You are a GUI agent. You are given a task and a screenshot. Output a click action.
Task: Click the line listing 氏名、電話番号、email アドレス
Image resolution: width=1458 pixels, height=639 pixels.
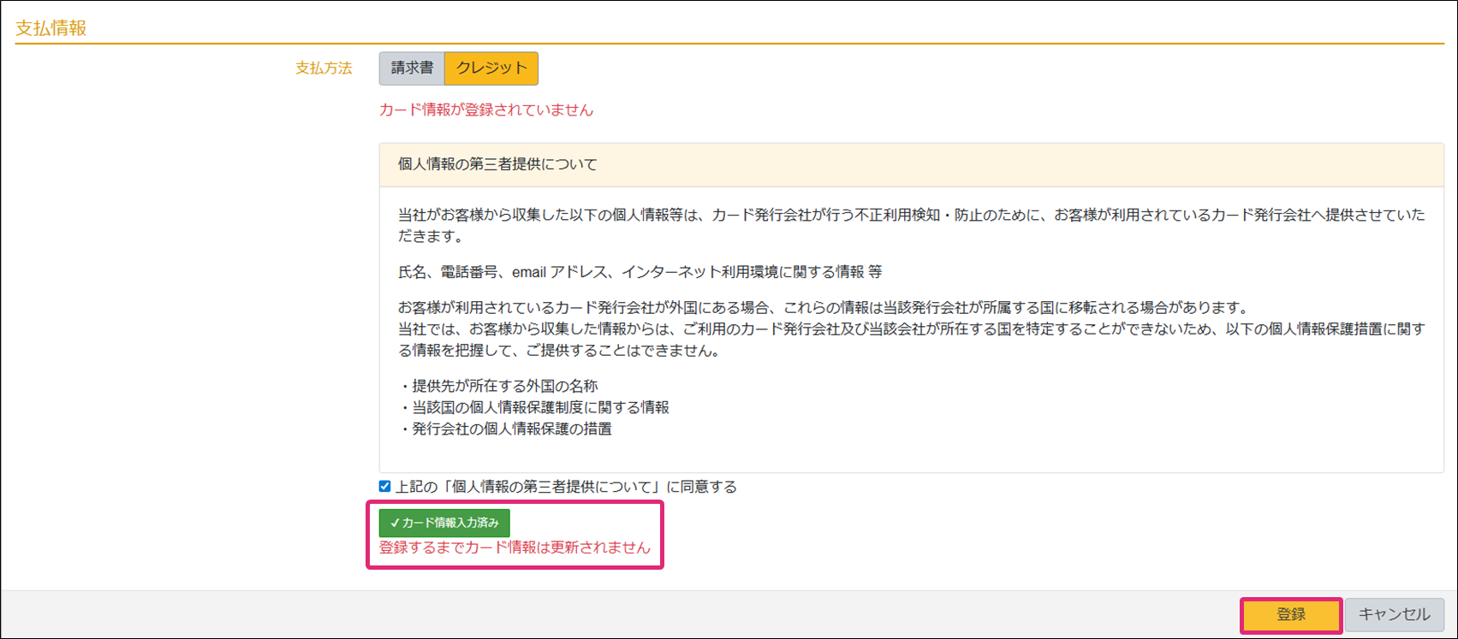coord(640,272)
